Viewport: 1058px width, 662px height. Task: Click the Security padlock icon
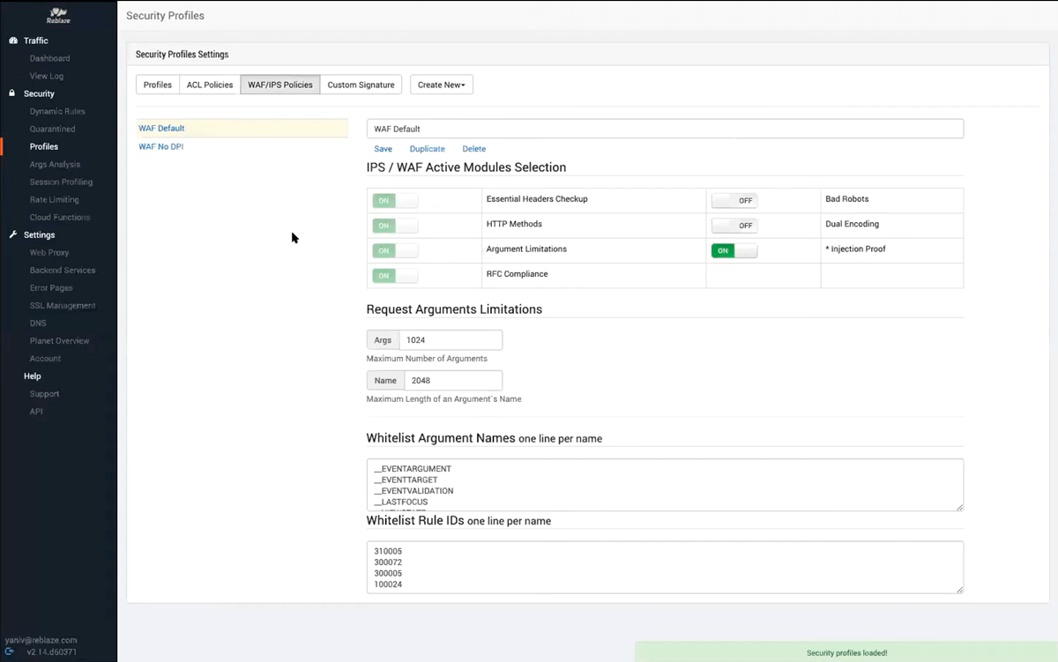click(12, 93)
